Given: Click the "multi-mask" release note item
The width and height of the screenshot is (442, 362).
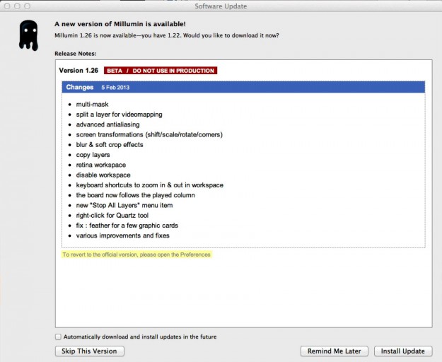Looking at the screenshot, I should (92, 105).
